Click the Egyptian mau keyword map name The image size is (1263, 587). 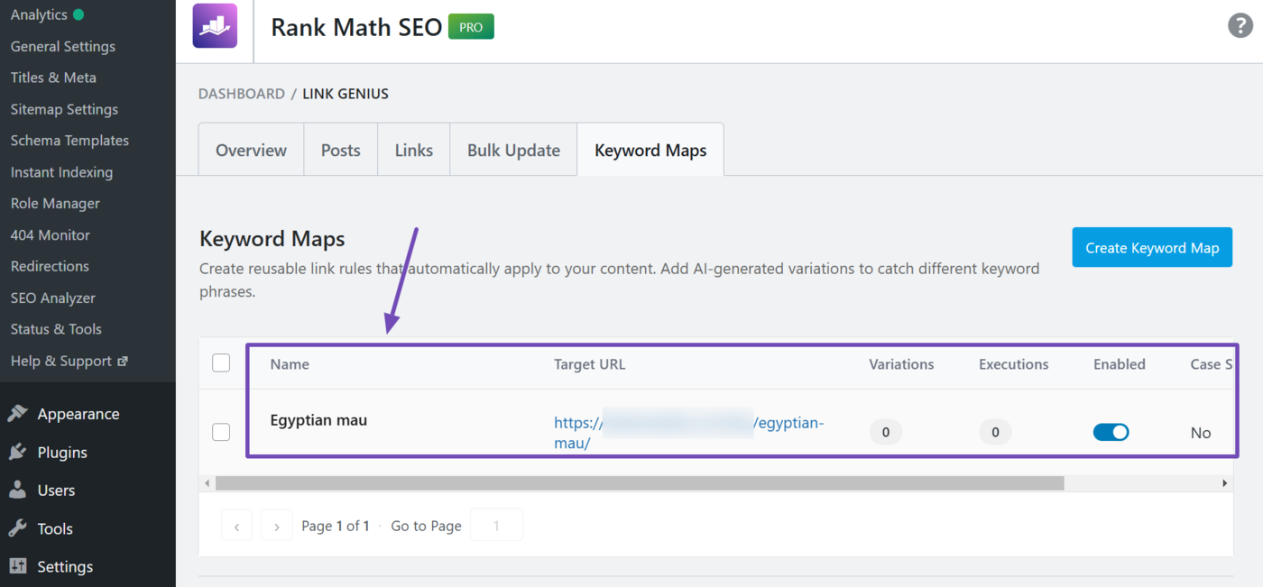point(318,420)
